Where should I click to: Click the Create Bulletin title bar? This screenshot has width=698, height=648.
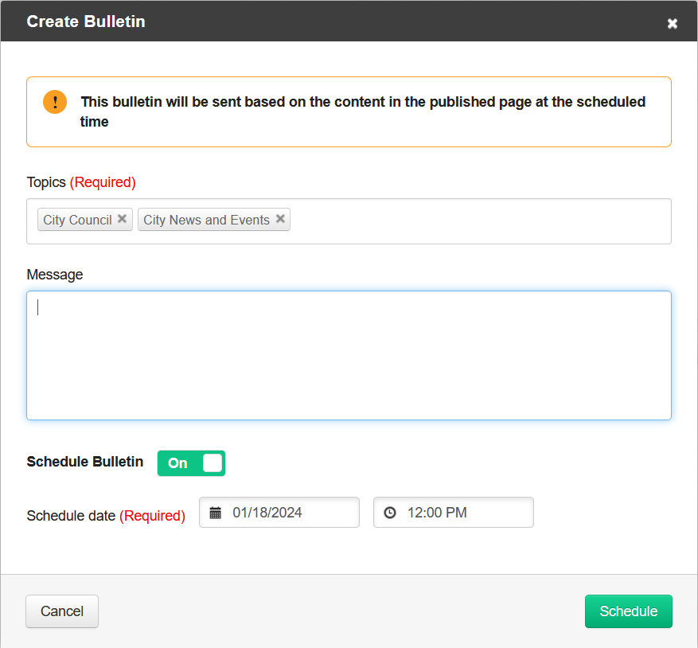85,21
